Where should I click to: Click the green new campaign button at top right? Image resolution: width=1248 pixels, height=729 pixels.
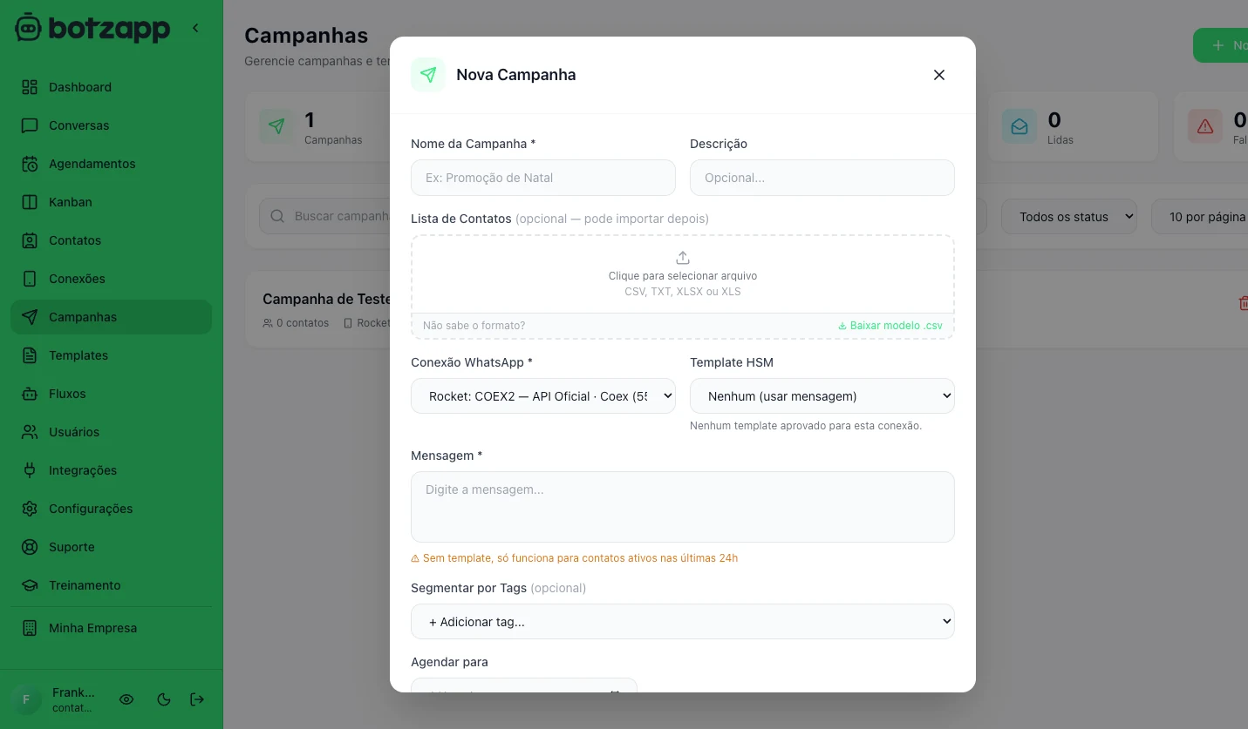pyautogui.click(x=1221, y=45)
